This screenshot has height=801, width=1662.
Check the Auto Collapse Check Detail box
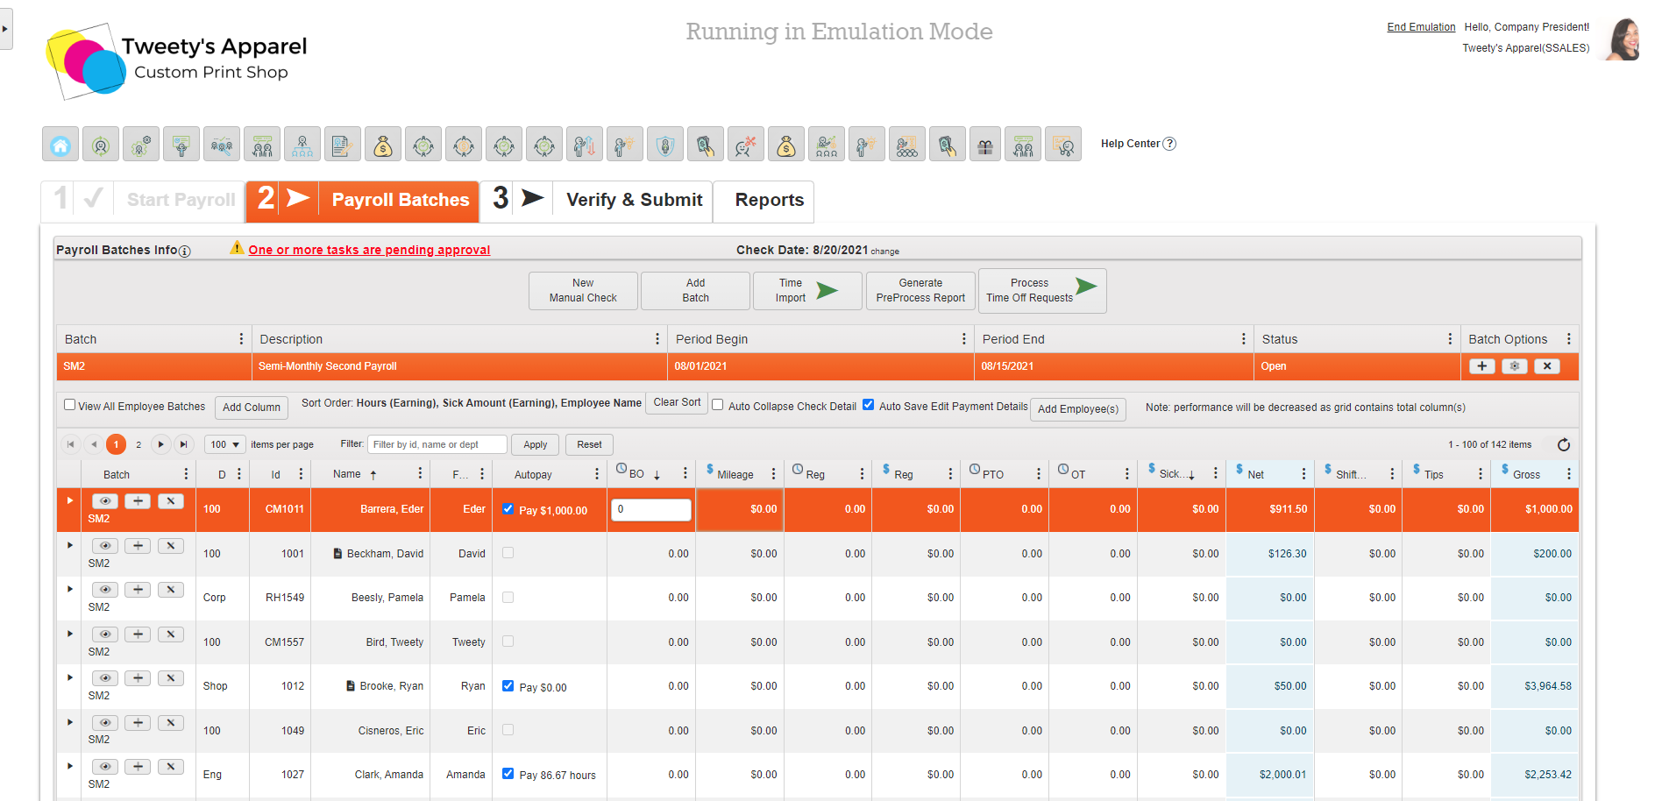coord(718,405)
